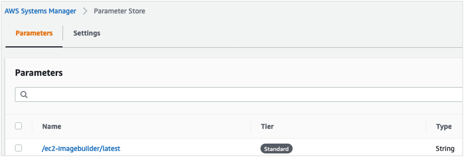The height and width of the screenshot is (157, 464).
Task: Click the Parameters panel heading
Action: [39, 73]
